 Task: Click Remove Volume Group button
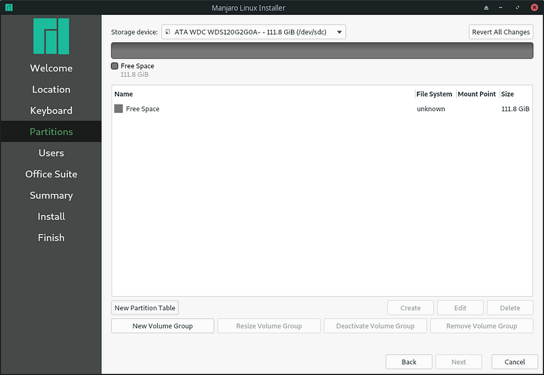click(x=481, y=326)
